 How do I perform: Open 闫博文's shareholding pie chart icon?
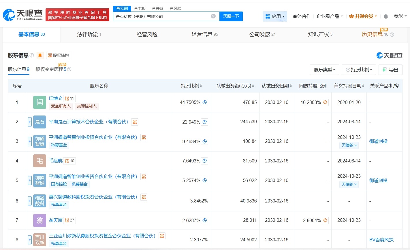click(204, 102)
